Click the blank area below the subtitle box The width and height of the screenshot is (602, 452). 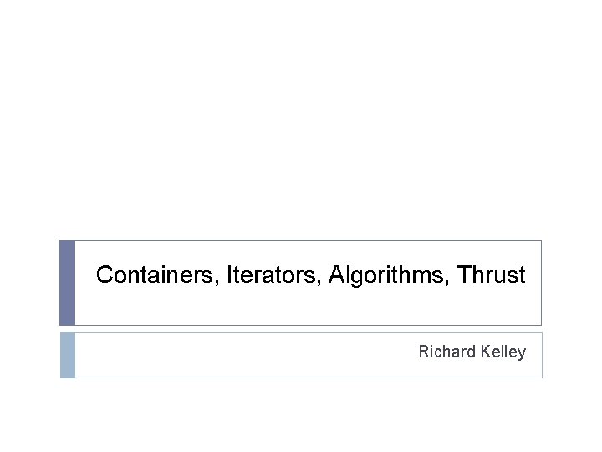301,414
